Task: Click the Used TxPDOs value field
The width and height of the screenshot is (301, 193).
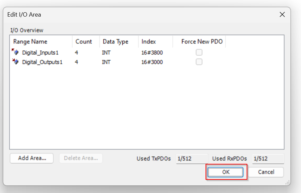Action: click(192, 159)
